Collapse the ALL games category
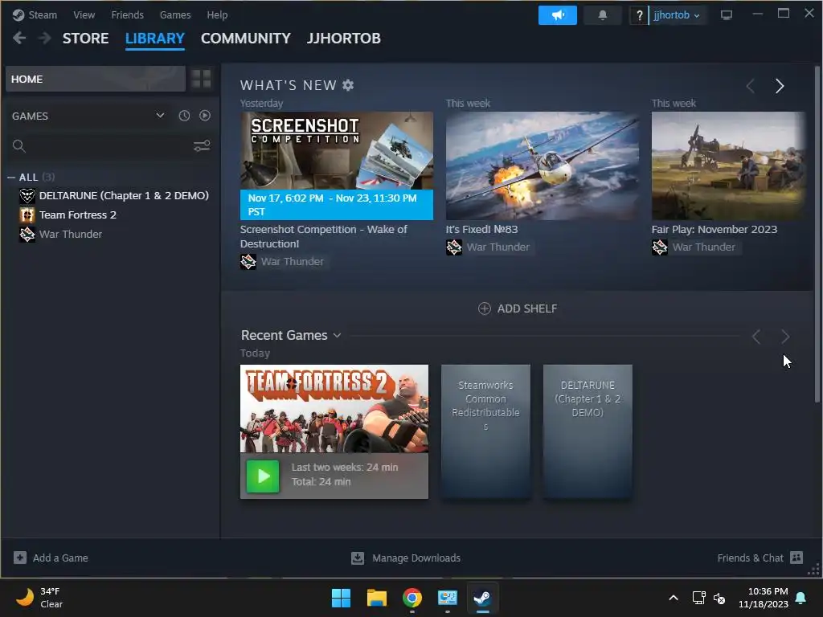Screen dimensions: 823x617 pos(11,178)
